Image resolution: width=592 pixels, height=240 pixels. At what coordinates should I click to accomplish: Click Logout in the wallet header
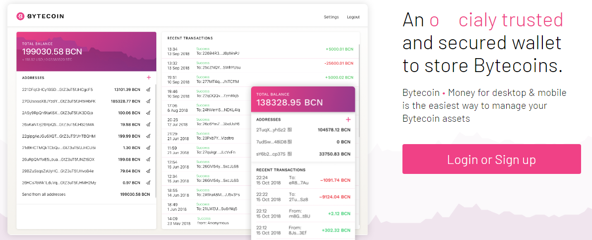(x=353, y=17)
